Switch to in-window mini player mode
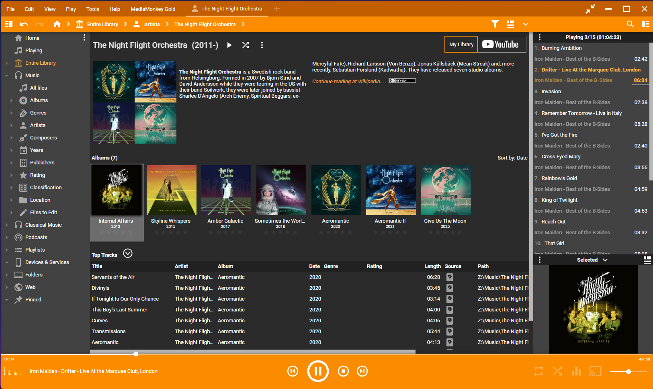The height and width of the screenshot is (389, 653). pos(590,9)
